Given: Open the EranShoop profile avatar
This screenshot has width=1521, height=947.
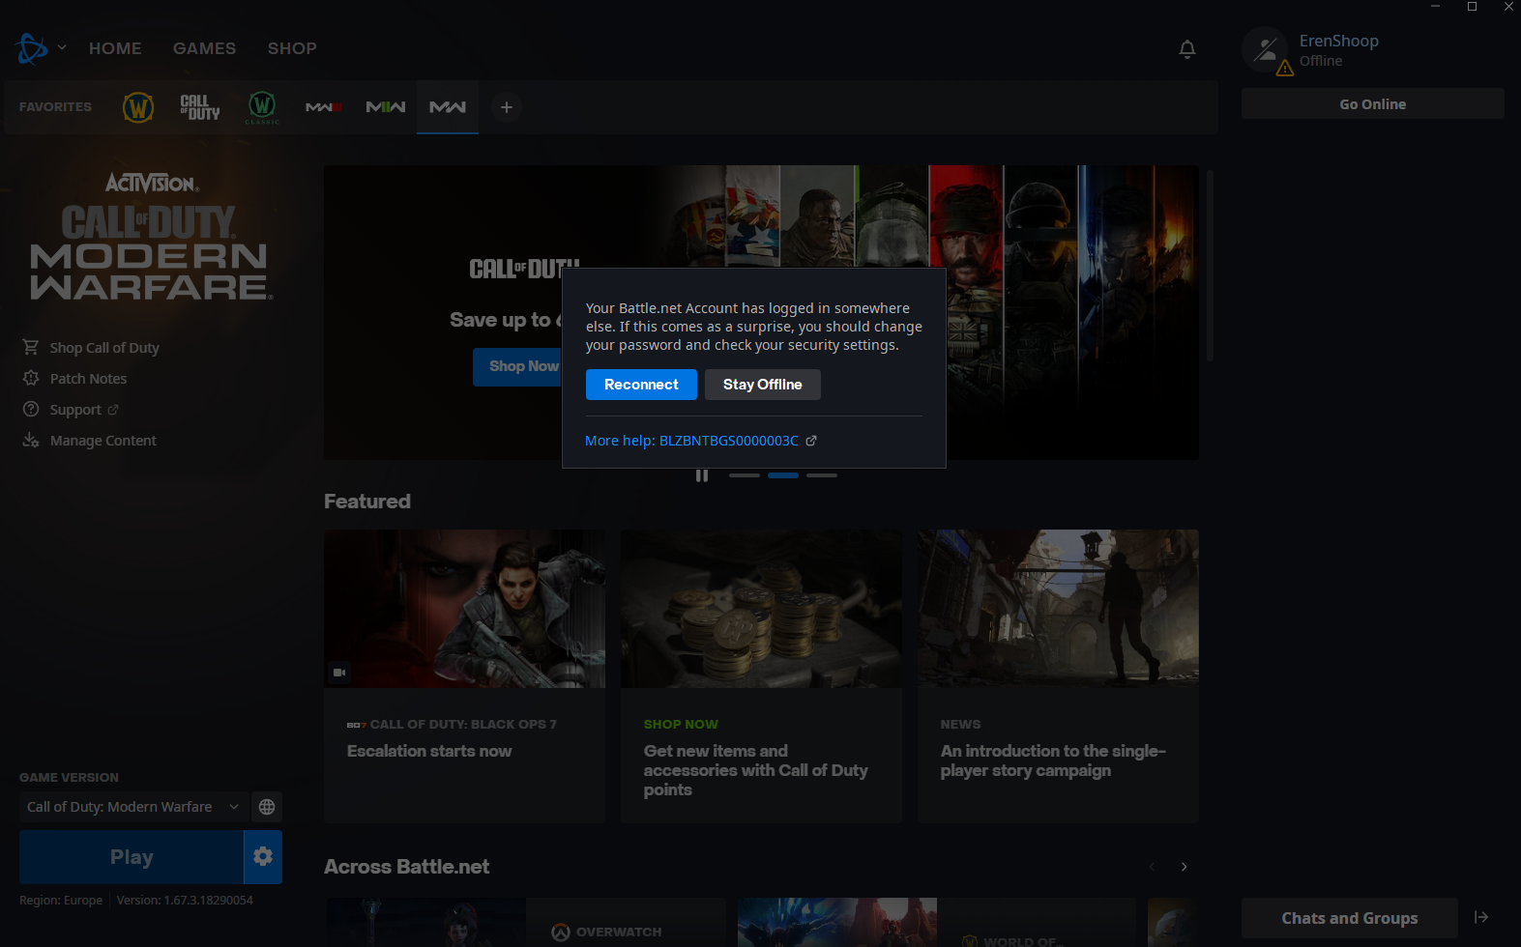Looking at the screenshot, I should pos(1265,50).
